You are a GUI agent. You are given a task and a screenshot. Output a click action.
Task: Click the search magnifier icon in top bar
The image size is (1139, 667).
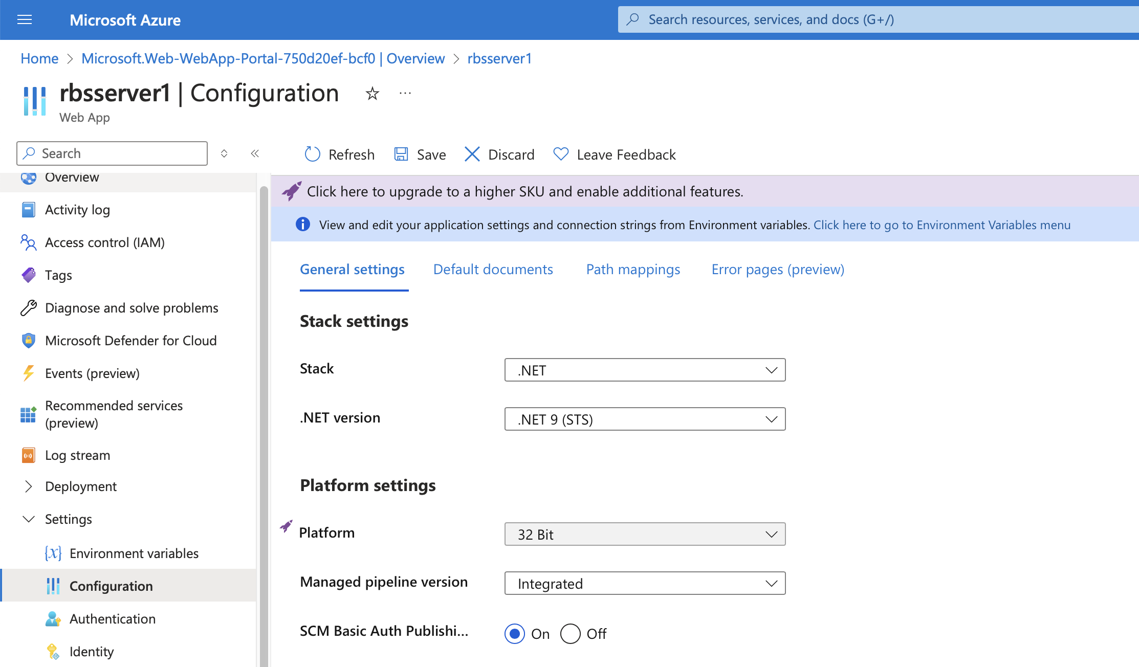tap(633, 19)
